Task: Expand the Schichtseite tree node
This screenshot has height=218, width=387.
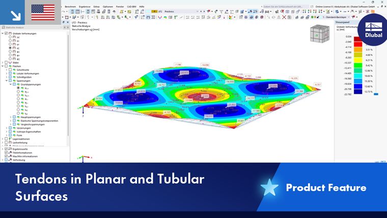Action: [x=7, y=70]
